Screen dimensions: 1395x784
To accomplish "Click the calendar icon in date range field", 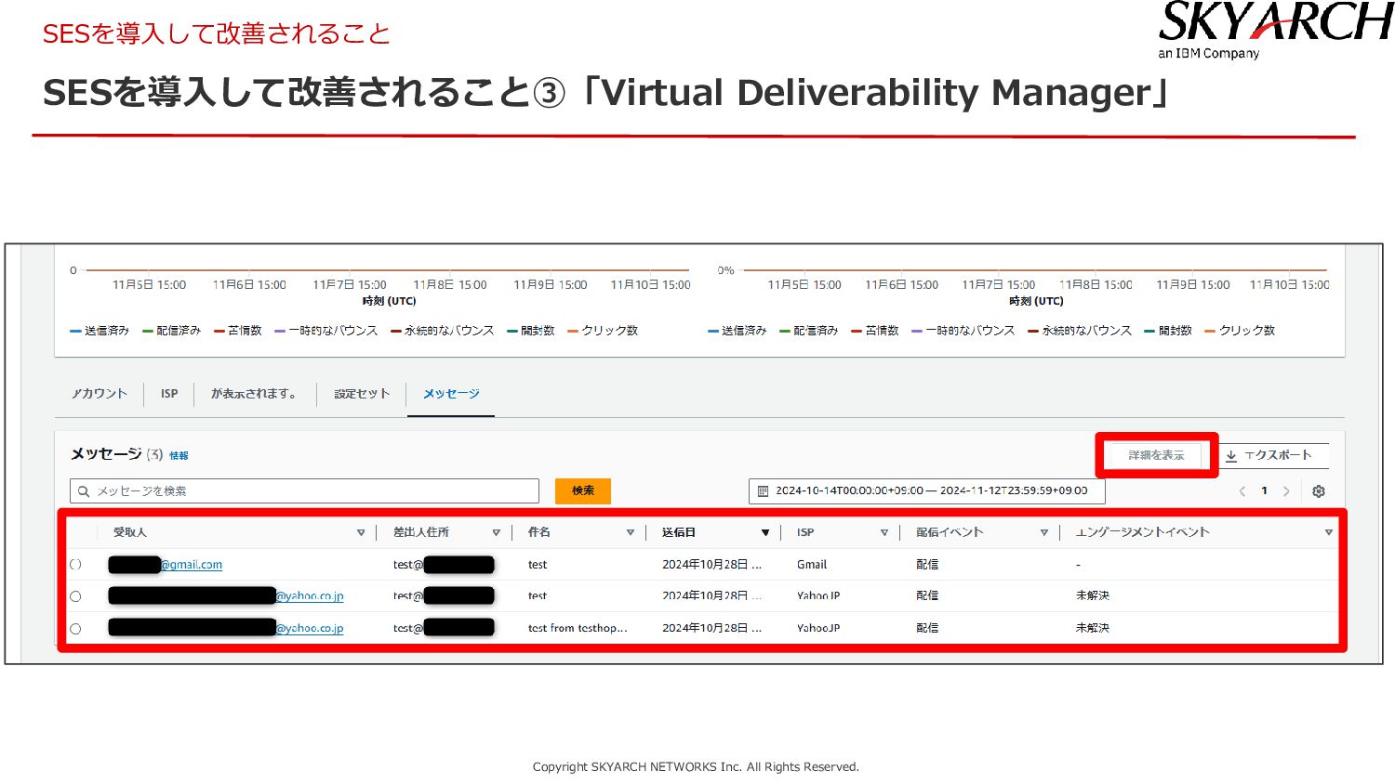I will 763,490.
